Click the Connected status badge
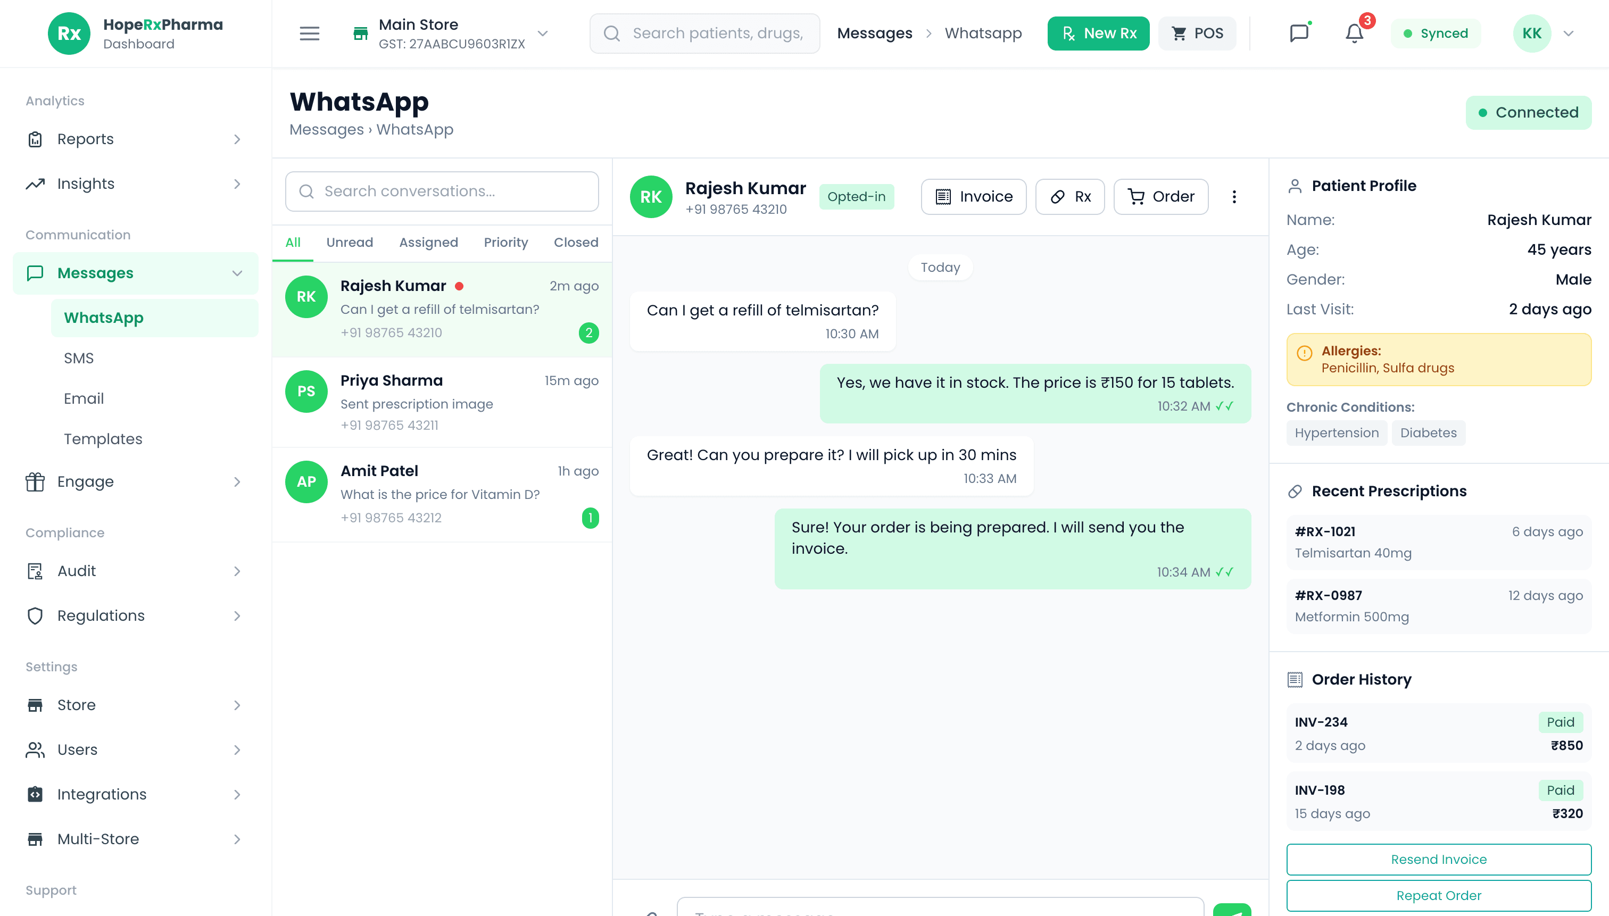 tap(1528, 113)
